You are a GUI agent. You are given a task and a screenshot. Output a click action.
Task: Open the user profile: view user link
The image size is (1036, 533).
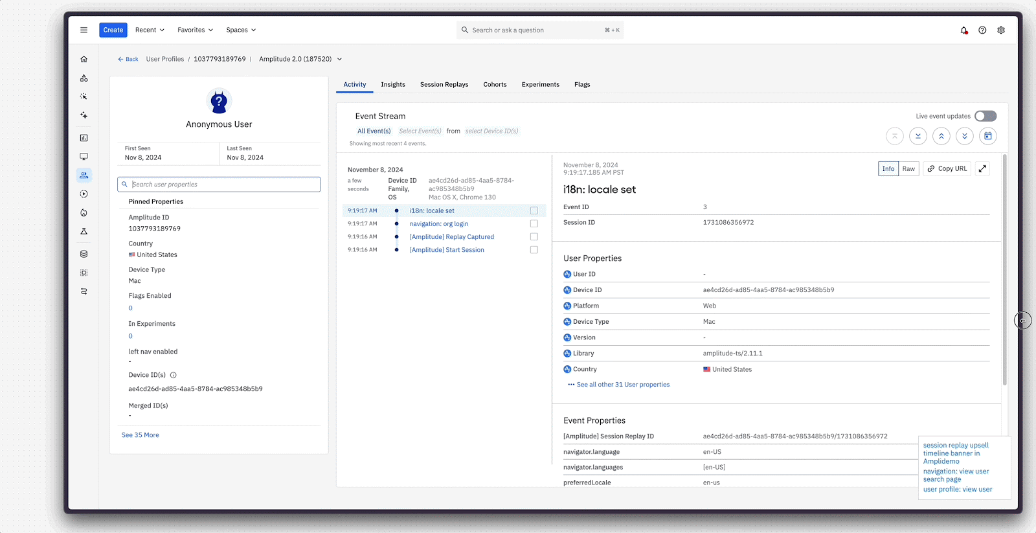pos(958,490)
